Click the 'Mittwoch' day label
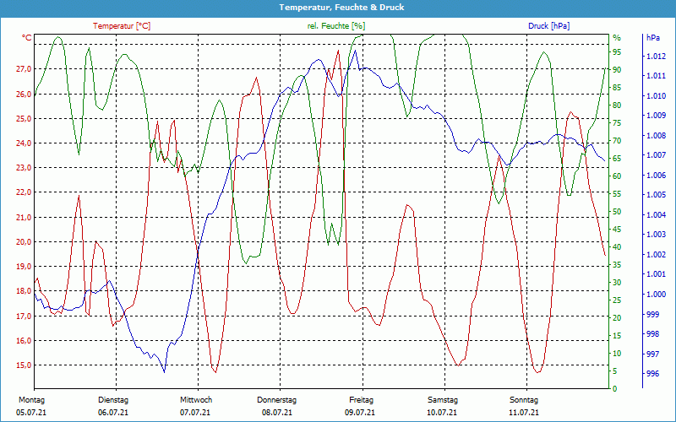 [196, 400]
